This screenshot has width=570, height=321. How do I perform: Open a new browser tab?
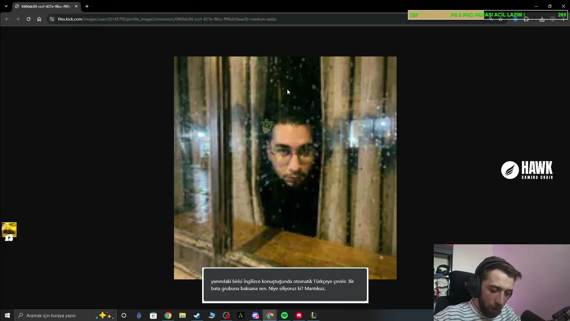tap(87, 6)
